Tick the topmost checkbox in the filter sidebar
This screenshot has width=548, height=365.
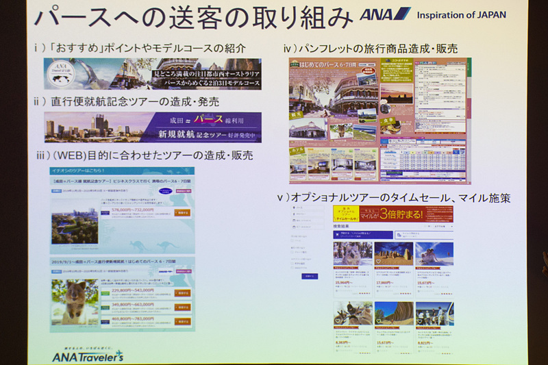[292, 240]
